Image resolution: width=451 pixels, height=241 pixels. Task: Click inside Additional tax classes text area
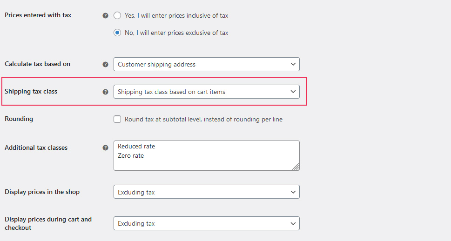click(207, 155)
